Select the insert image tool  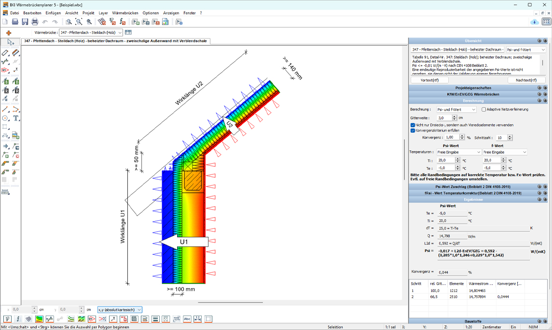point(15,135)
